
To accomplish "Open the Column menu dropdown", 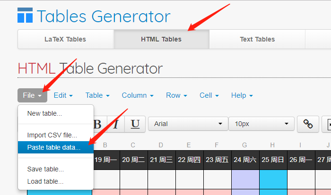I will pos(138,95).
